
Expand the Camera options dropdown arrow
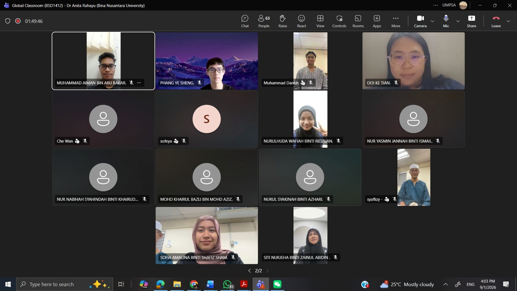[432, 21]
